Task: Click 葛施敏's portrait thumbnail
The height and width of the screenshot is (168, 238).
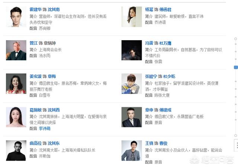Action: (x=16, y=117)
